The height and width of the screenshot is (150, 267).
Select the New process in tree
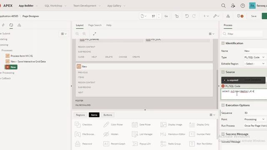(x=11, y=67)
